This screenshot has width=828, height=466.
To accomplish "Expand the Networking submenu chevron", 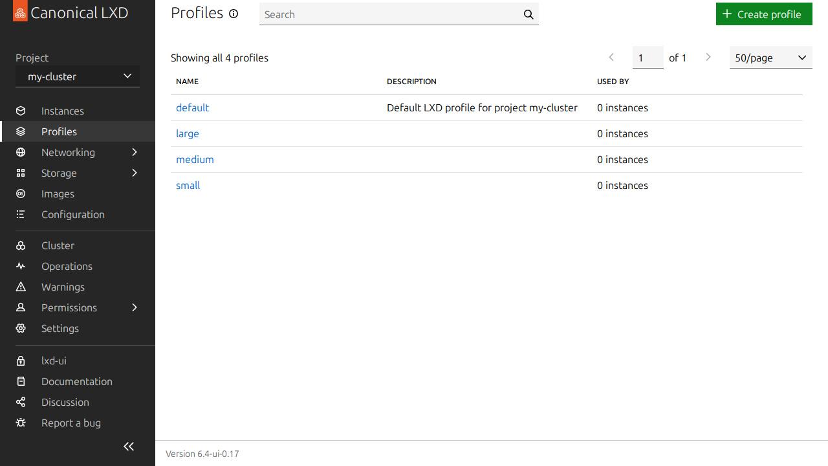I will 135,152.
